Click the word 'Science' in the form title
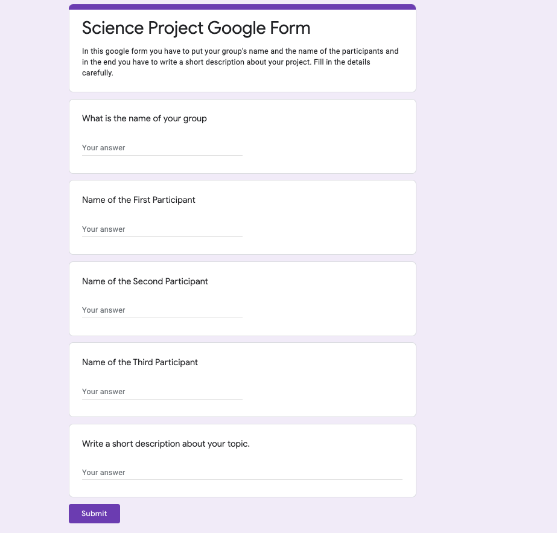Viewport: 557px width, 533px height. coord(115,28)
